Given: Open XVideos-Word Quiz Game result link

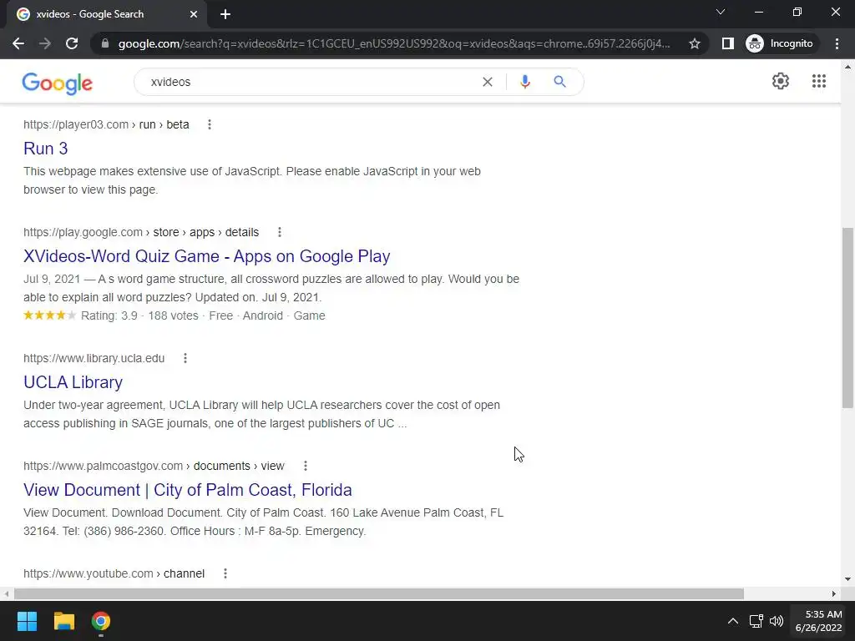Looking at the screenshot, I should (207, 256).
